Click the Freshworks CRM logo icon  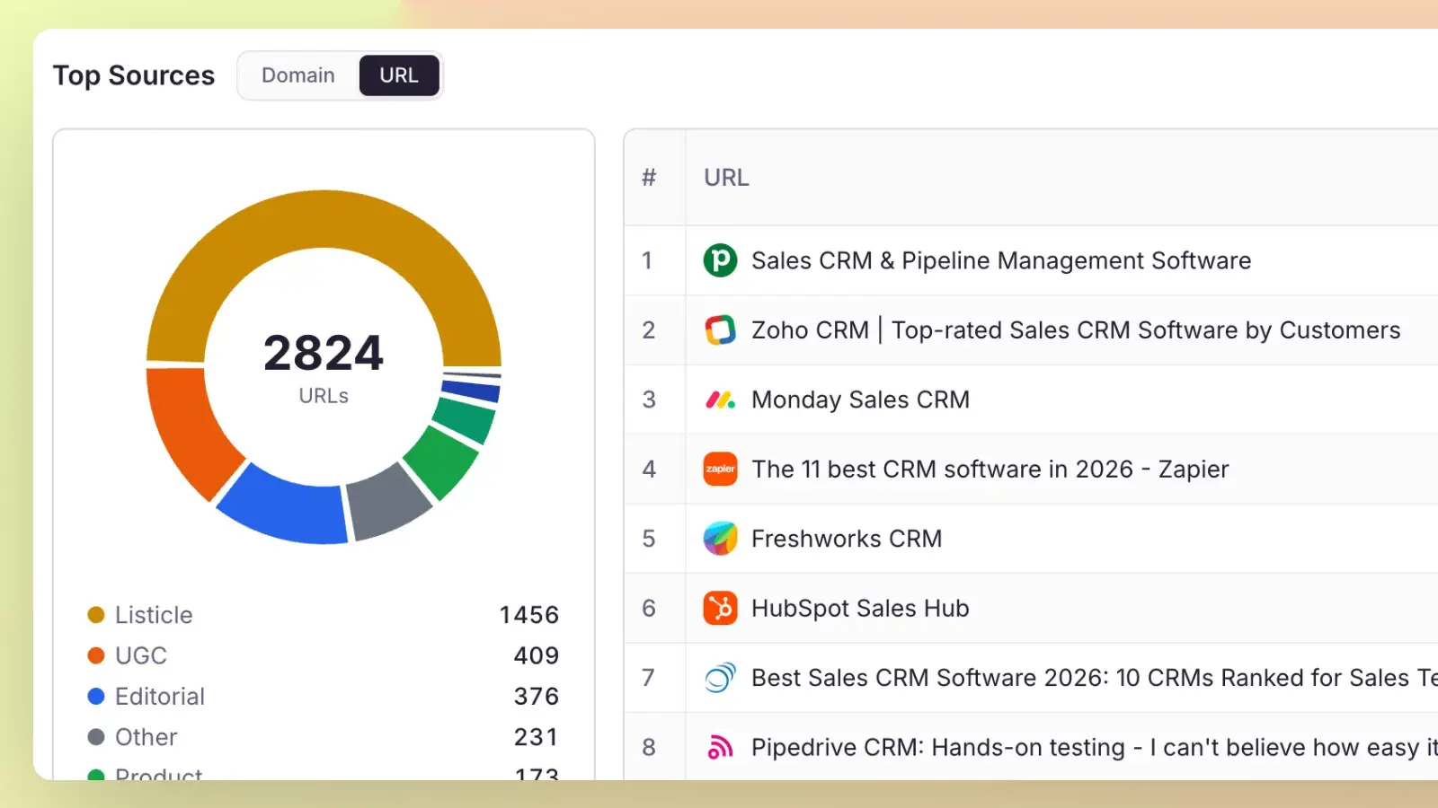[720, 539]
